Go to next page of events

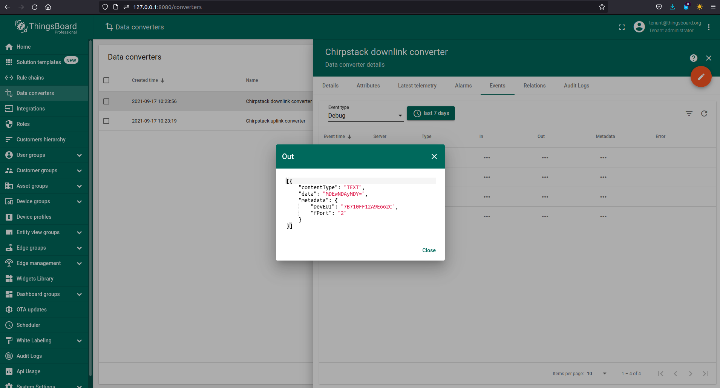691,374
